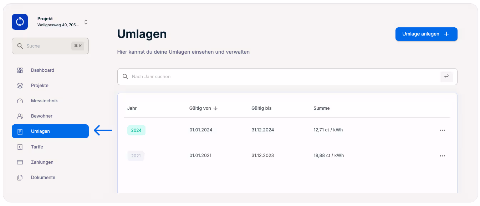This screenshot has height=206, width=480.
Task: Open the three-dot menu for 2021 row
Action: pos(443,156)
